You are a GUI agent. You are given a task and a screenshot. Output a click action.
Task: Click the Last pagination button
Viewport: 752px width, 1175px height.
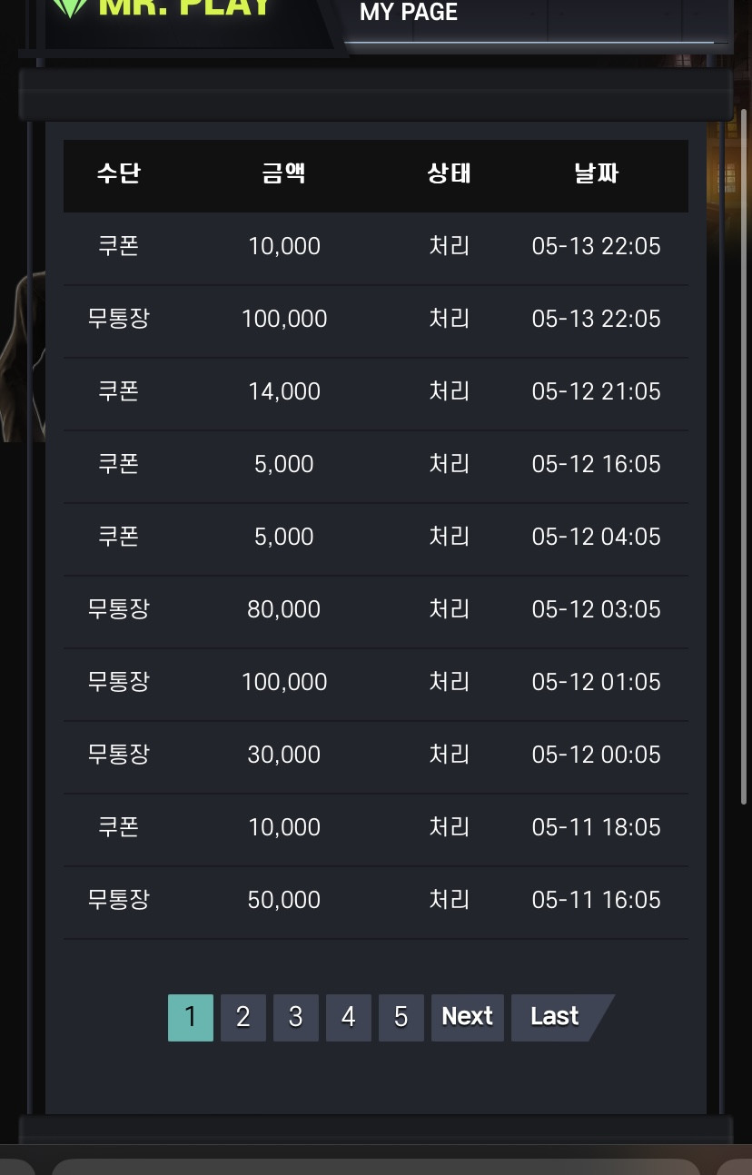click(558, 1017)
